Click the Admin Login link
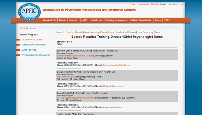The width and height of the screenshot is (202, 115). [x=178, y=4]
